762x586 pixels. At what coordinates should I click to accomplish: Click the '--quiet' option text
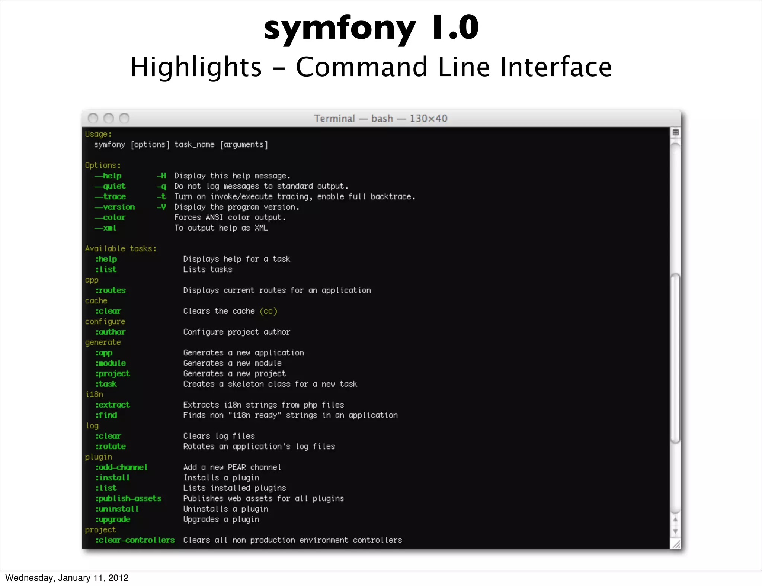110,186
